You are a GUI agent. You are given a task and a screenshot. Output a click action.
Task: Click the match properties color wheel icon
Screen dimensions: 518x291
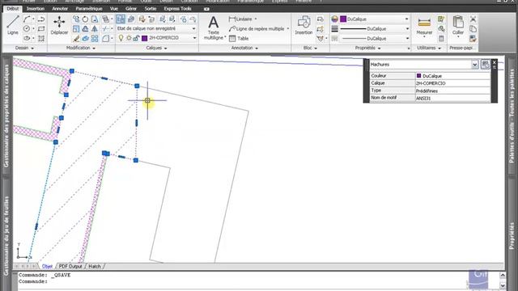pyautogui.click(x=334, y=19)
